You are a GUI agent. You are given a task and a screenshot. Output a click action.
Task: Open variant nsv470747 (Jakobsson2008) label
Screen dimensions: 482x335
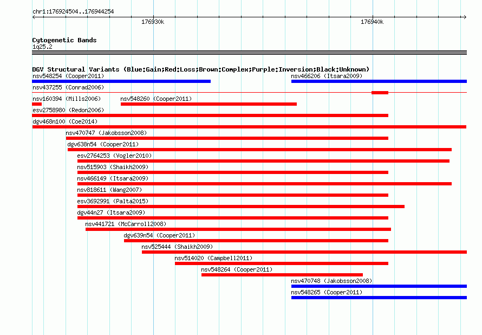tap(106, 133)
